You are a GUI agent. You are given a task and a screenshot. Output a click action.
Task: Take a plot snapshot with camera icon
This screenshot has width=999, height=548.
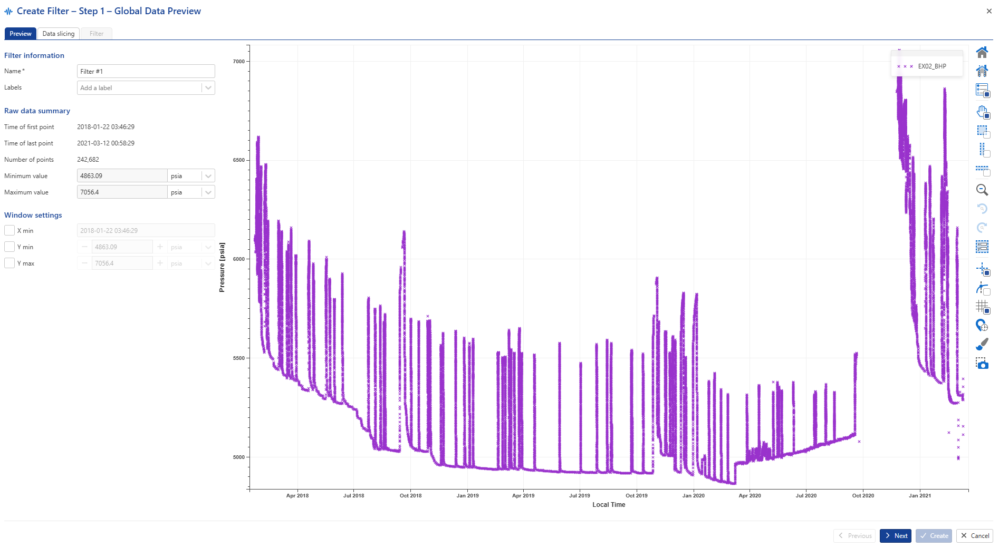(982, 364)
